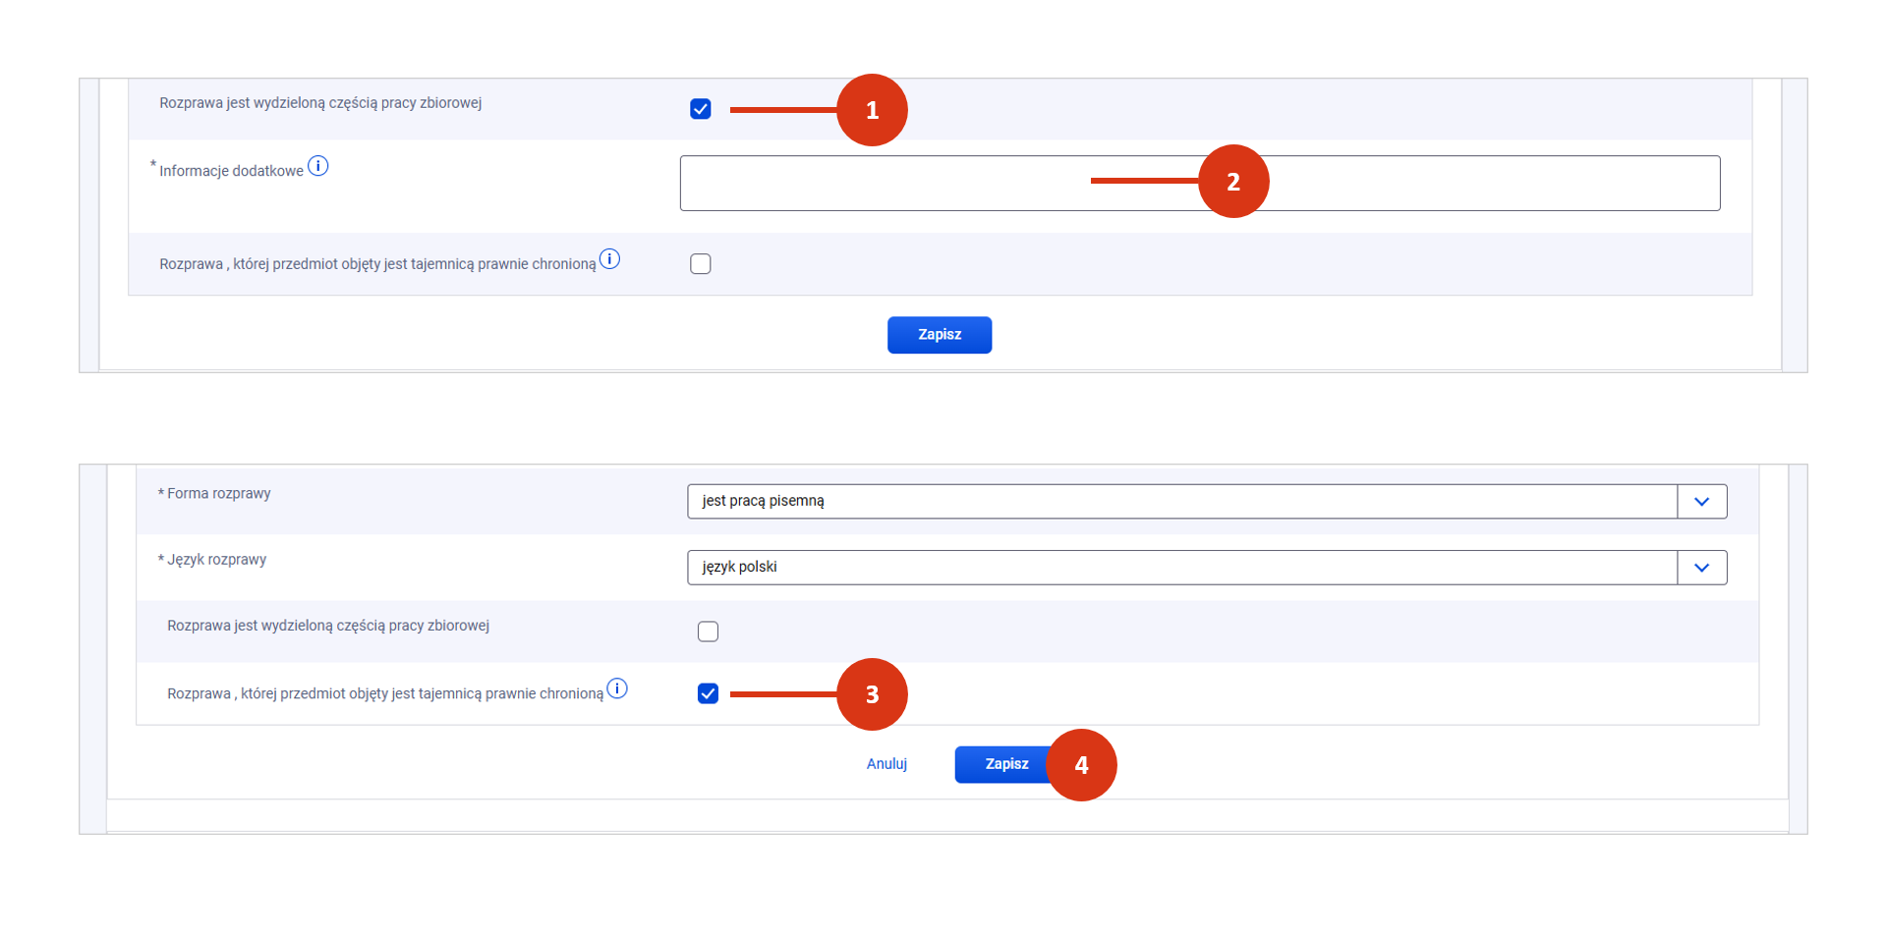Click the red annotation marker numbered 3

click(x=872, y=694)
